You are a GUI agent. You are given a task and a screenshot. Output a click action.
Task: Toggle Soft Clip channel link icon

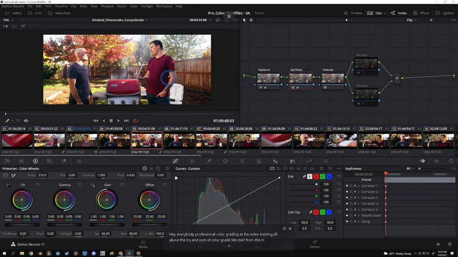click(x=311, y=212)
